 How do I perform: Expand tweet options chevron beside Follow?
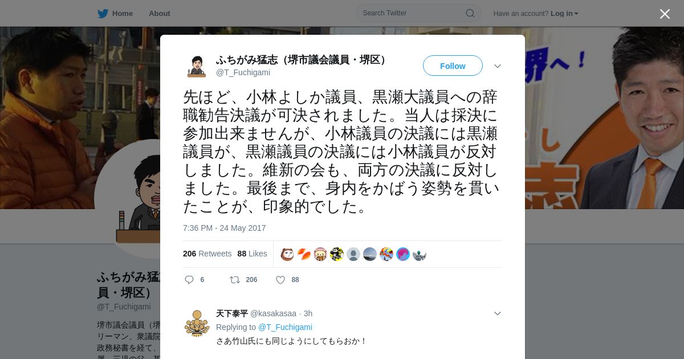pos(498,66)
